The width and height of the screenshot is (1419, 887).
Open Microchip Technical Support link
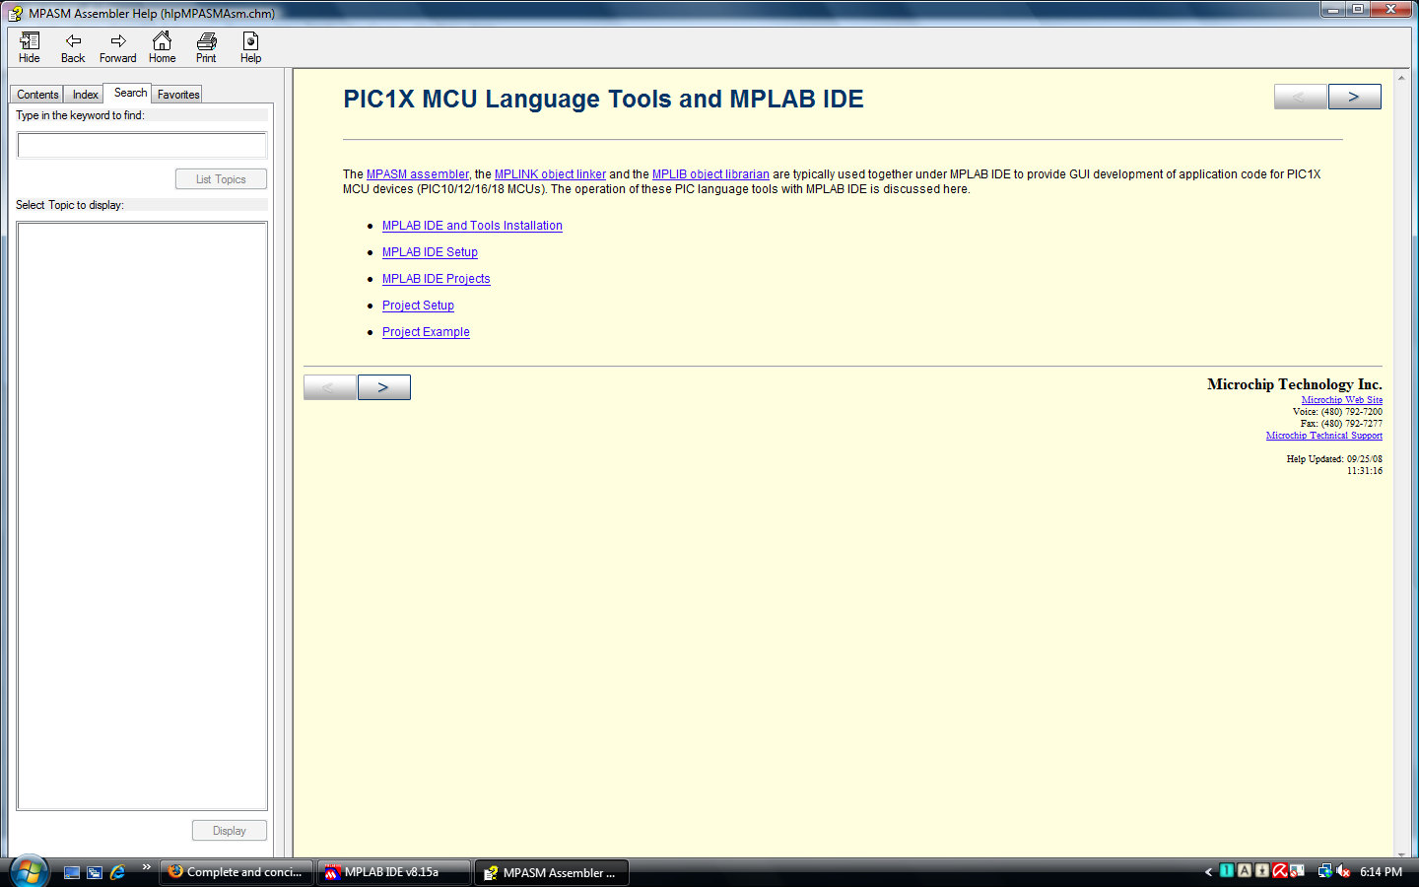coord(1323,436)
